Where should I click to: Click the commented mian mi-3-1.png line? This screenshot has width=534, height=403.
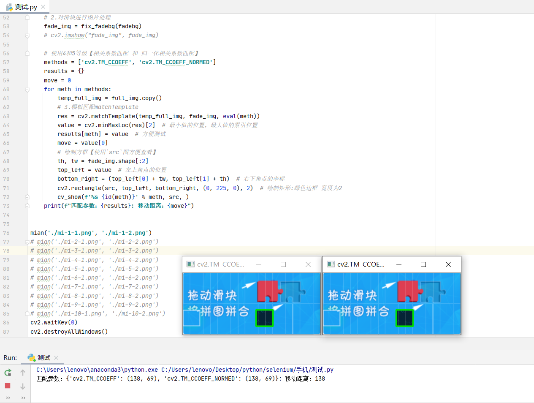tap(95, 251)
